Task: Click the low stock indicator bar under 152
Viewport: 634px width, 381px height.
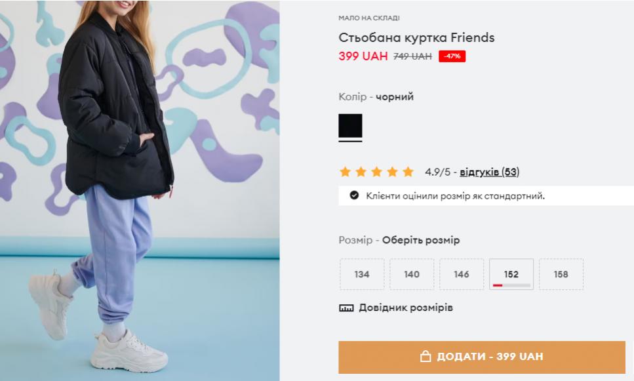Action: point(511,285)
